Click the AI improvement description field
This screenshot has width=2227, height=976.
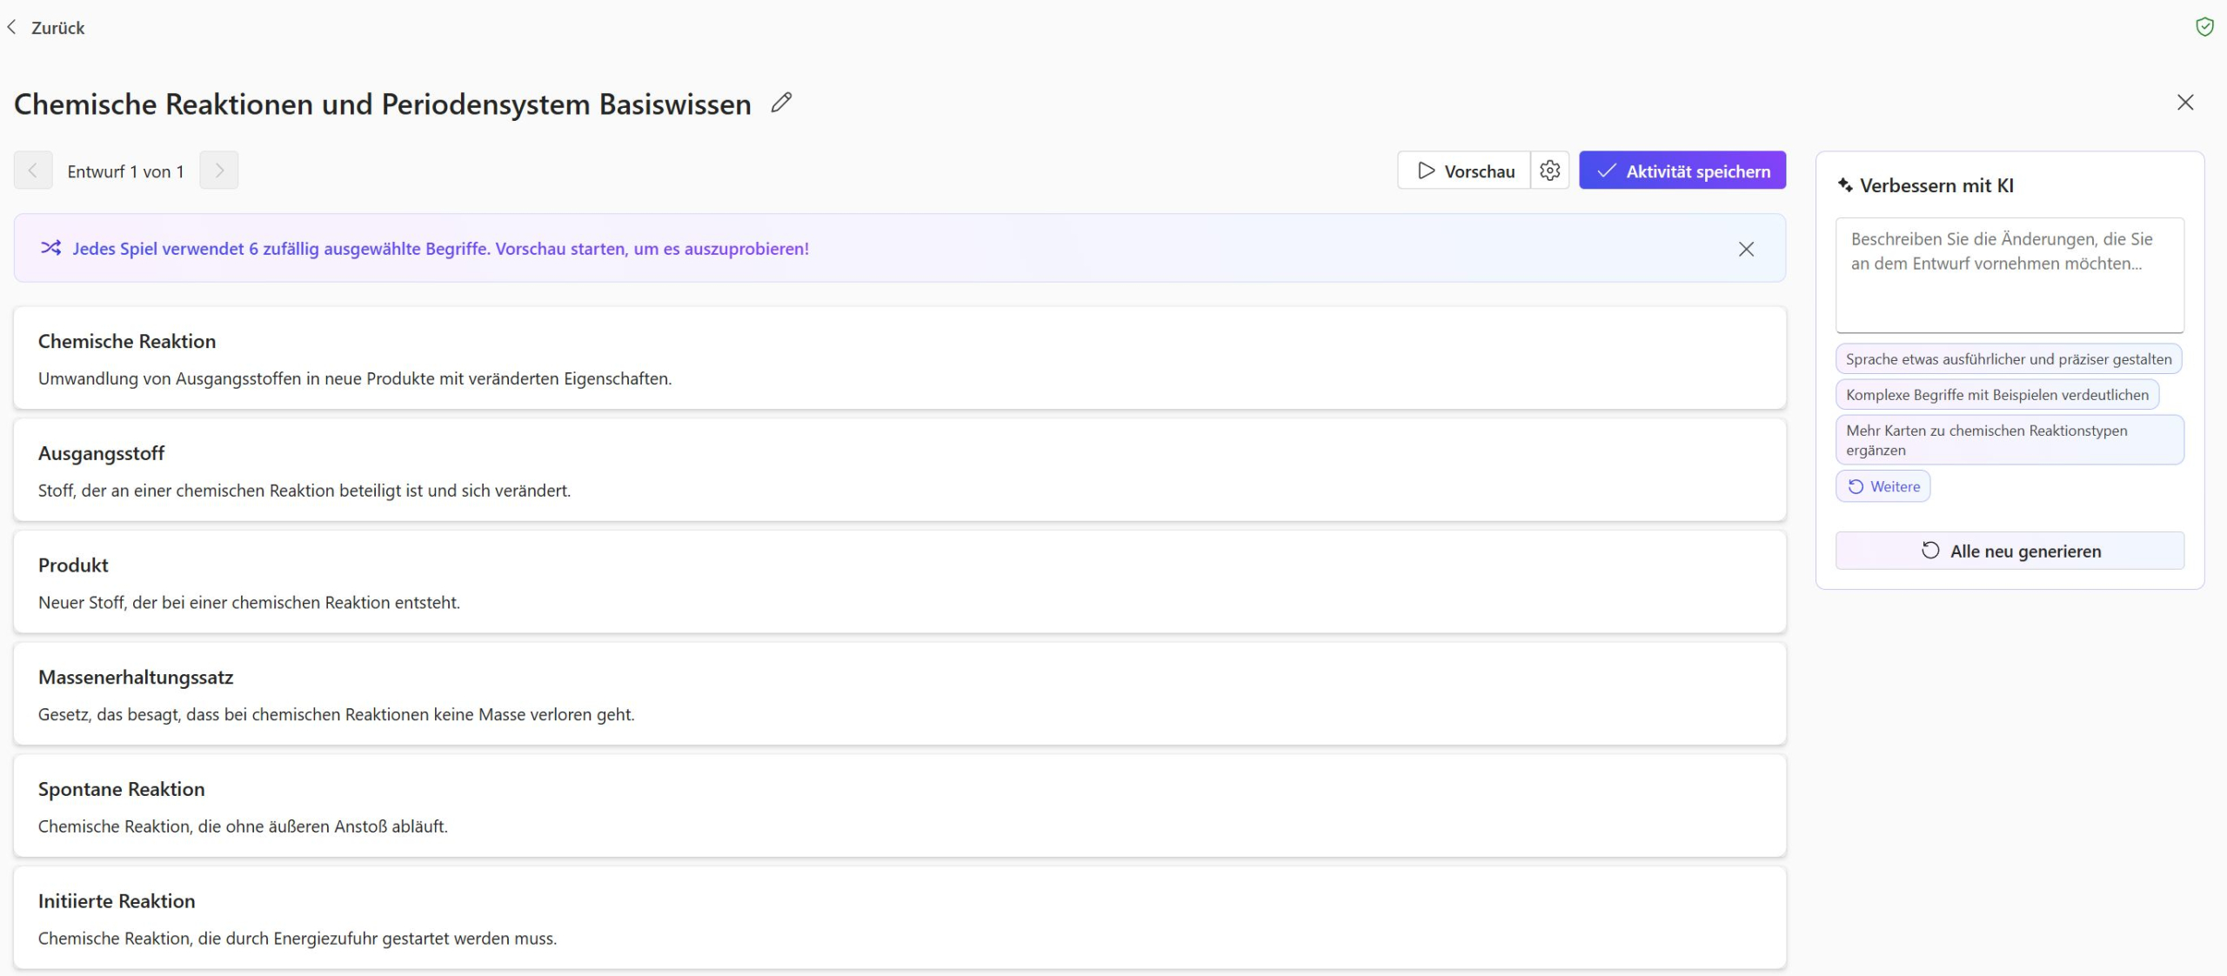click(2009, 274)
